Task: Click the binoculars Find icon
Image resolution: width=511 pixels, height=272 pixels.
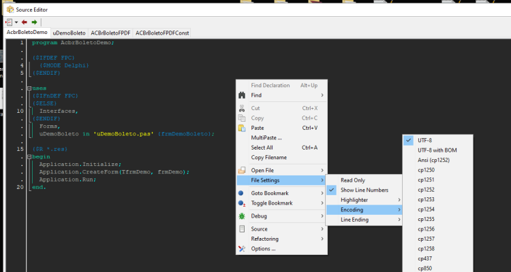Action: click(242, 95)
